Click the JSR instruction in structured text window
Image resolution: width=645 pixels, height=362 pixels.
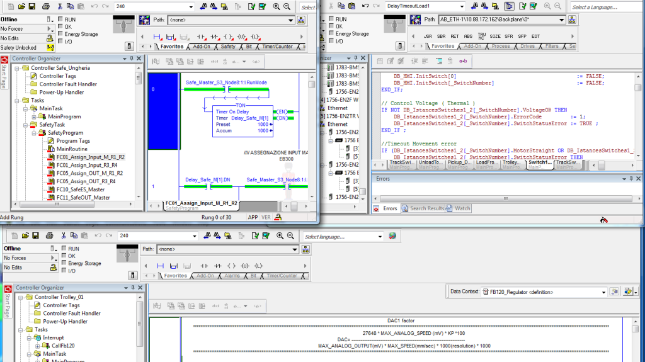pos(428,37)
